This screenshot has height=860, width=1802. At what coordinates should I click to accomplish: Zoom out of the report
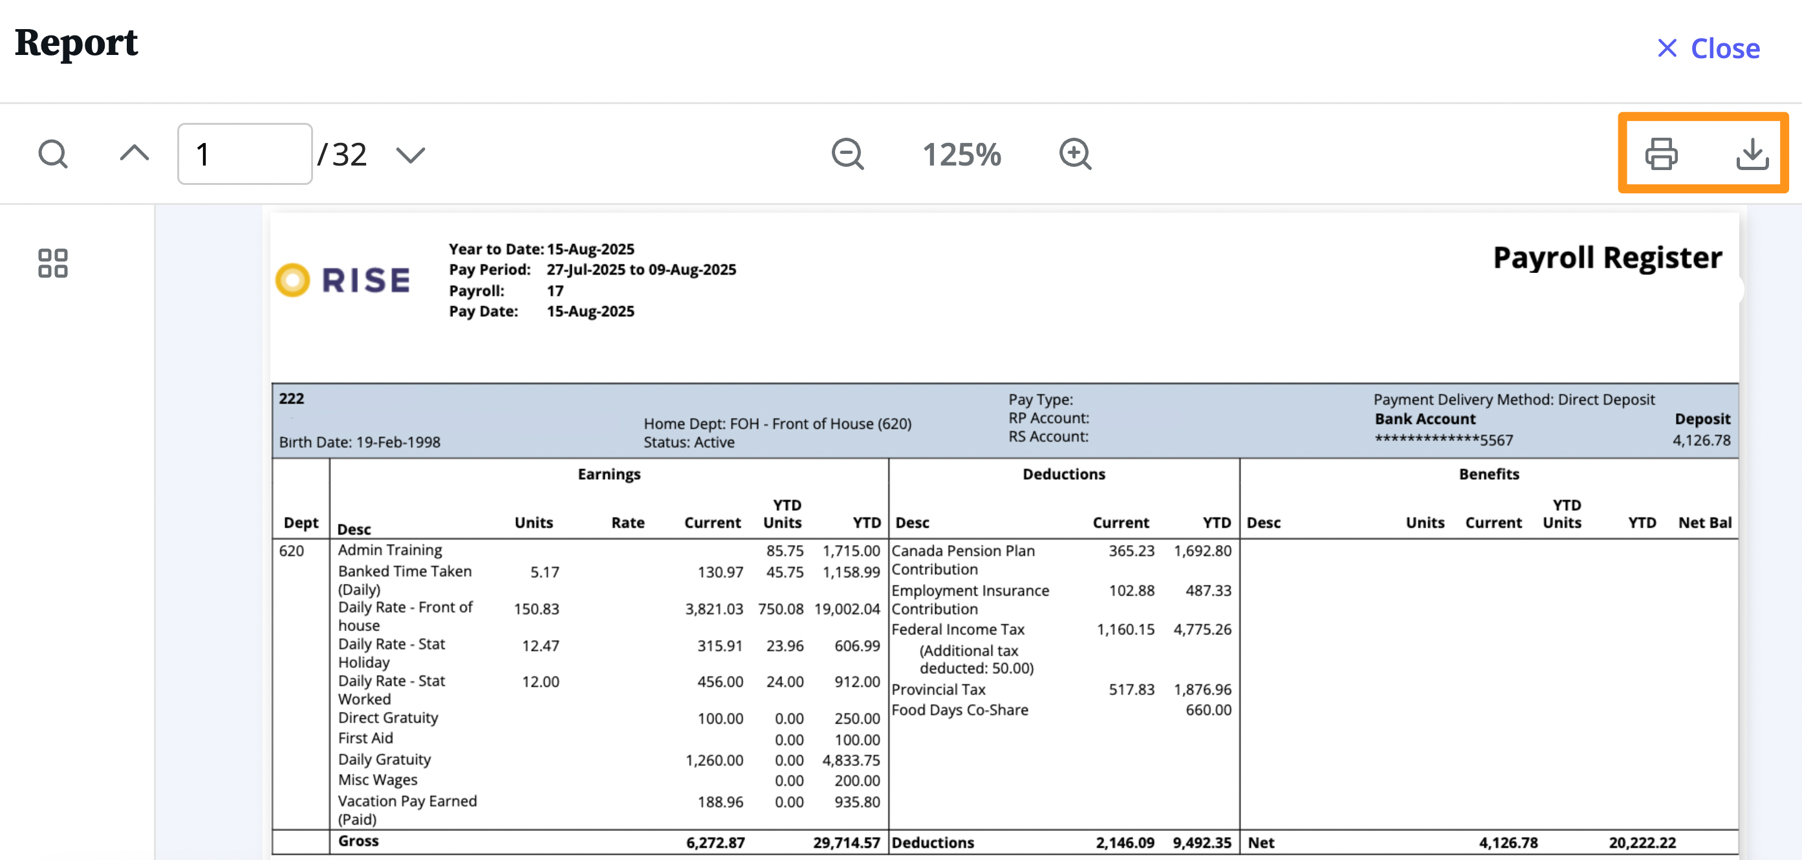point(848,154)
